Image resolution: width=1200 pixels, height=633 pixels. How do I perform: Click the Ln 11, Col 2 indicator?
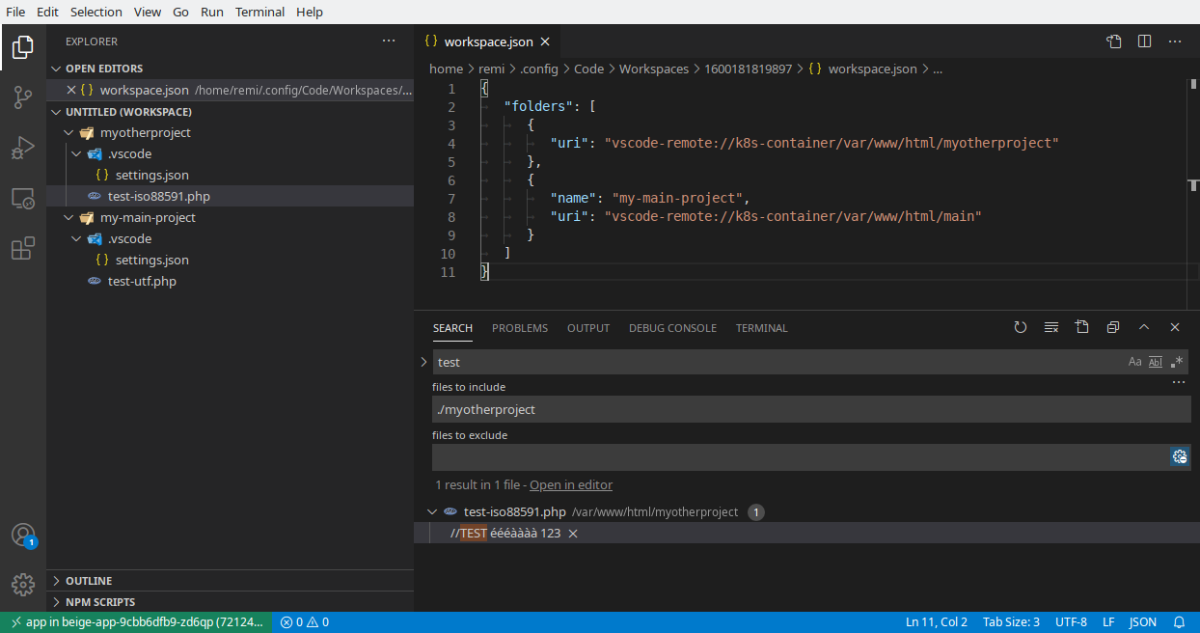[x=937, y=622]
